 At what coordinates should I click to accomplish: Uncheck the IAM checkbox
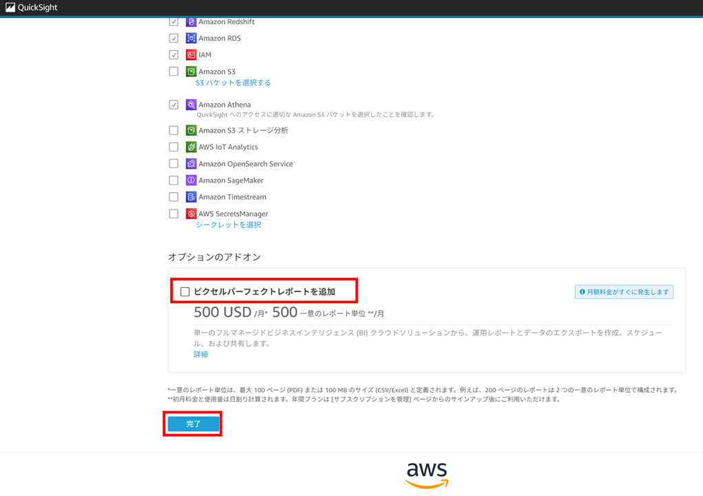pyautogui.click(x=174, y=54)
